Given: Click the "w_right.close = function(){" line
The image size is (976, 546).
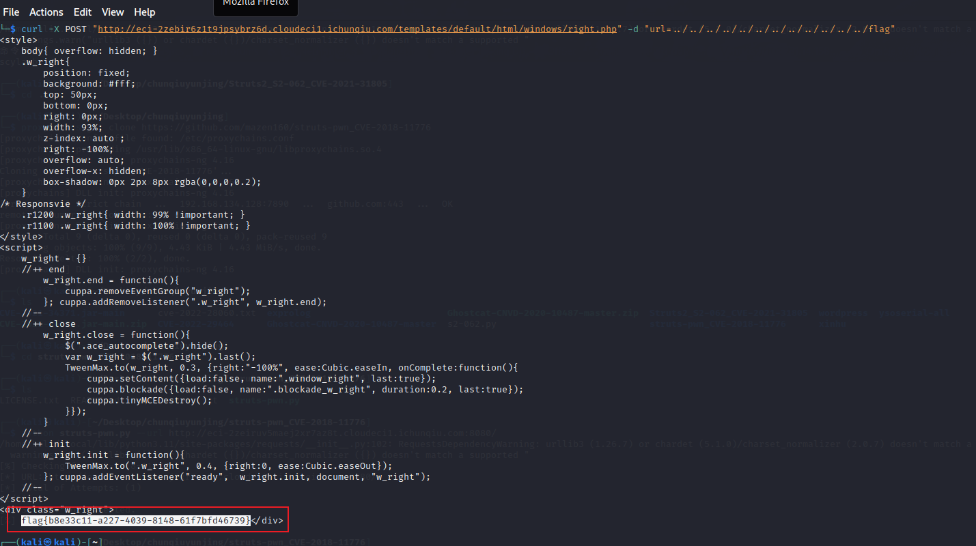Looking at the screenshot, I should click(117, 335).
